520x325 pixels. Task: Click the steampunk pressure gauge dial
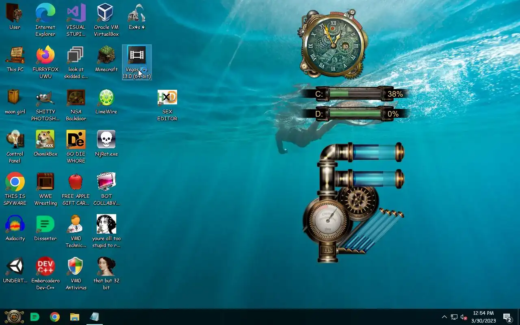[327, 221]
